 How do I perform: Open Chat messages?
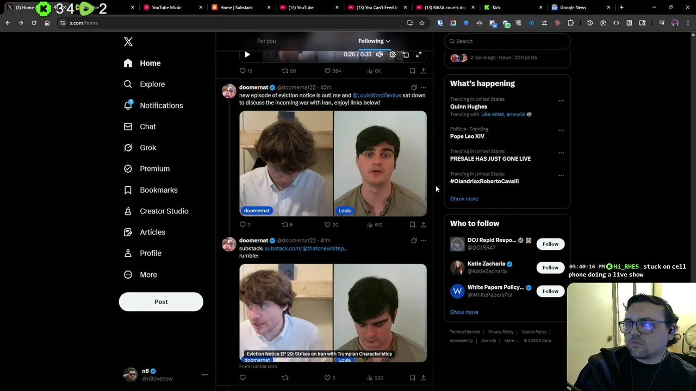tap(140, 127)
